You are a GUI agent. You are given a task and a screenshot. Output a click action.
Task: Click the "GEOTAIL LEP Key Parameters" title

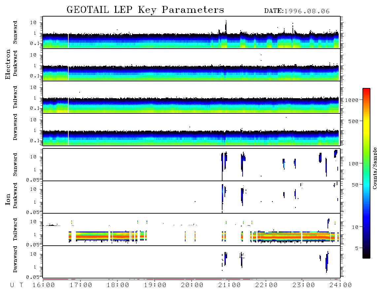145,10
